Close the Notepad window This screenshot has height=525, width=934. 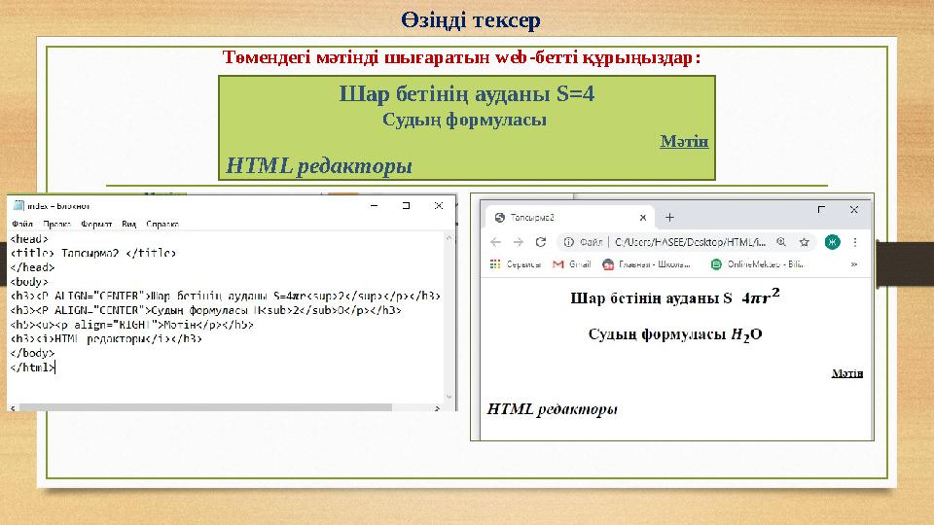coord(439,205)
